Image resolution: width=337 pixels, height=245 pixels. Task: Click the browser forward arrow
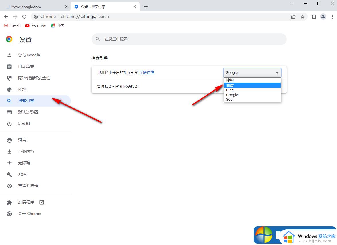15,17
